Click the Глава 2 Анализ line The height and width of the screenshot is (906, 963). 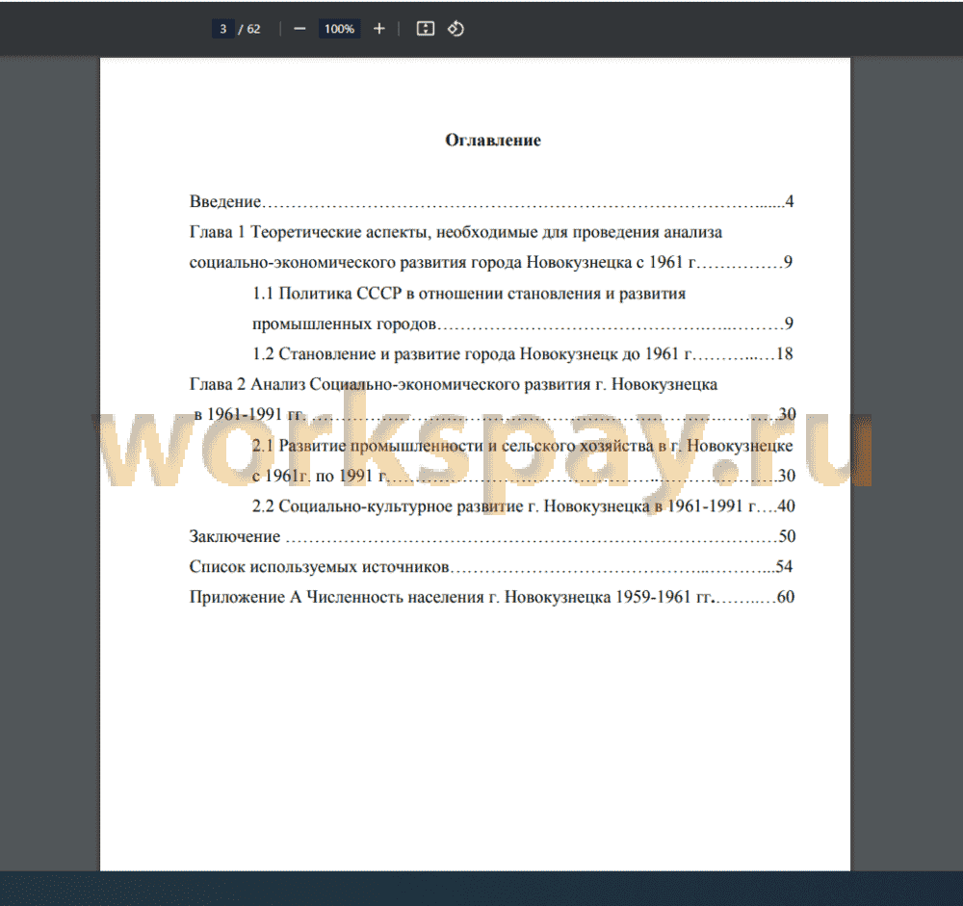454,384
